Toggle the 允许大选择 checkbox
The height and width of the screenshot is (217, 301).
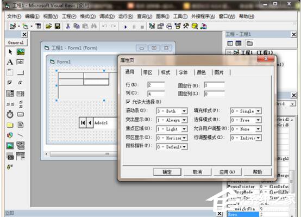pyautogui.click(x=128, y=102)
